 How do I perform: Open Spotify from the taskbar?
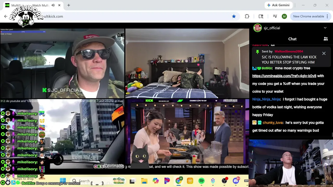coord(201,181)
